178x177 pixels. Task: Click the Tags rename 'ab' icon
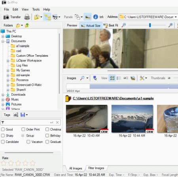(16, 115)
